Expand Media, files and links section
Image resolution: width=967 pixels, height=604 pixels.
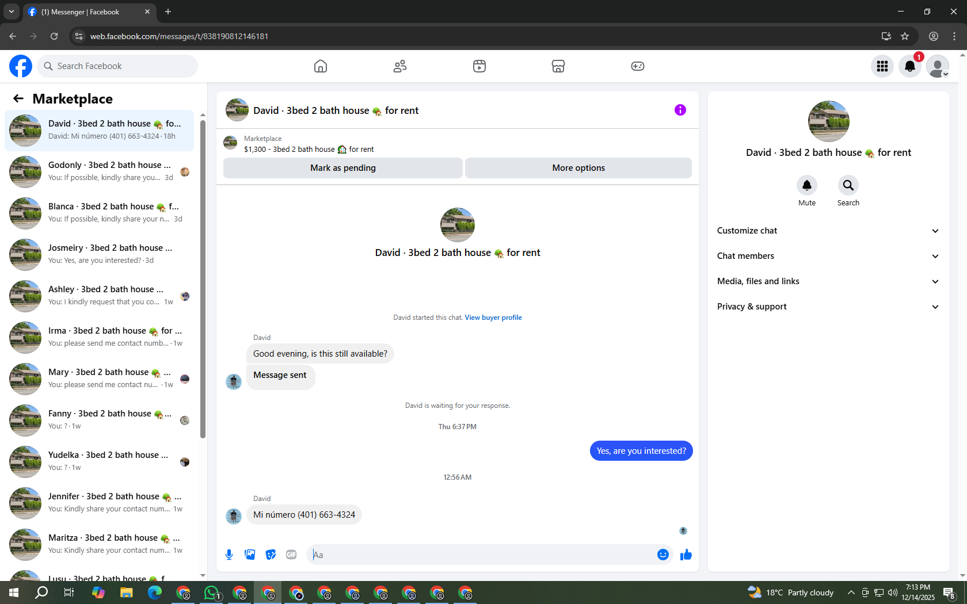pyautogui.click(x=828, y=281)
